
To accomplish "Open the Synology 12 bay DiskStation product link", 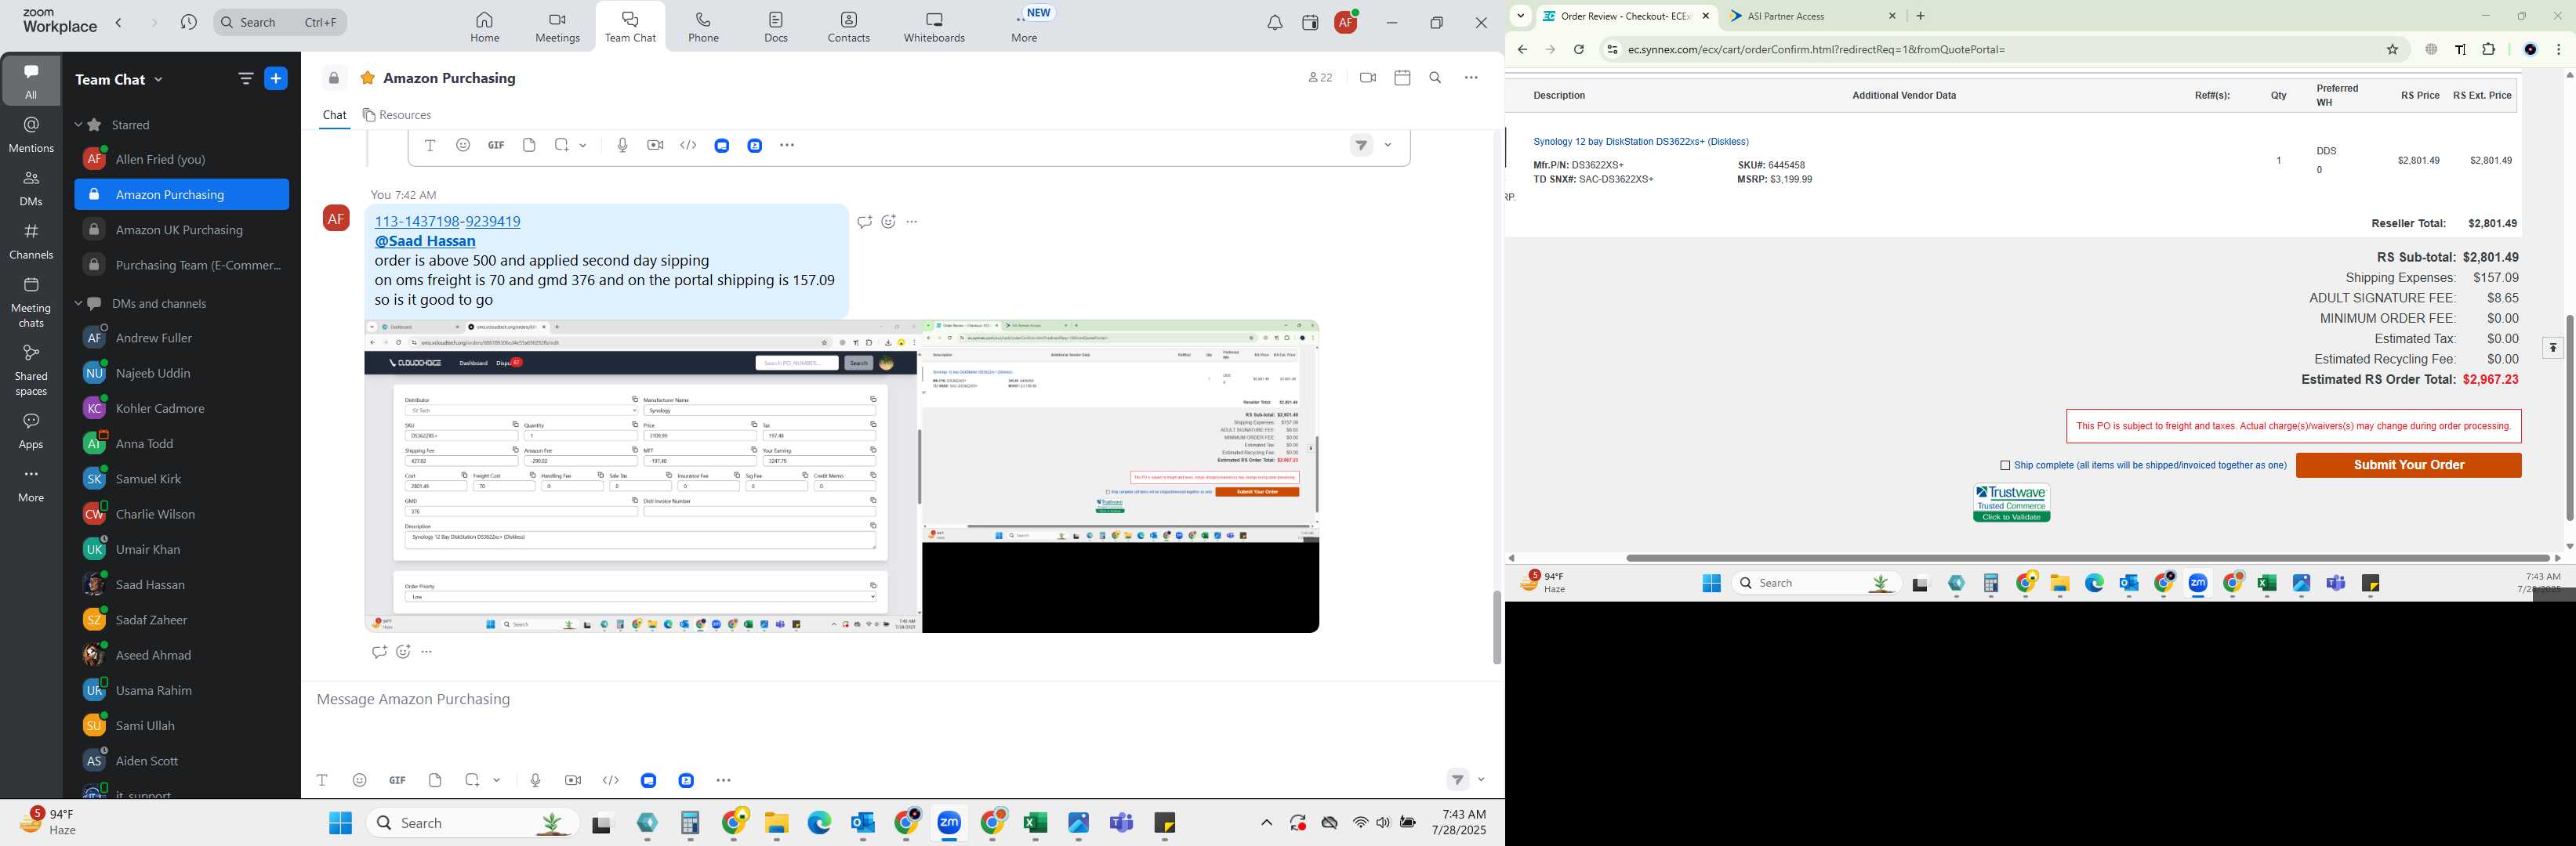I will click(1640, 142).
